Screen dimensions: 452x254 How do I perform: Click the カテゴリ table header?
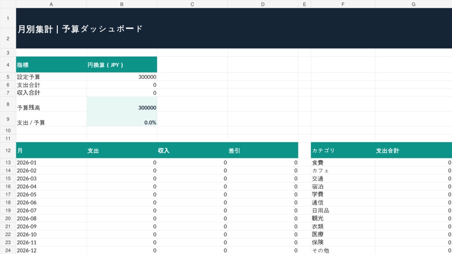pyautogui.click(x=343, y=150)
